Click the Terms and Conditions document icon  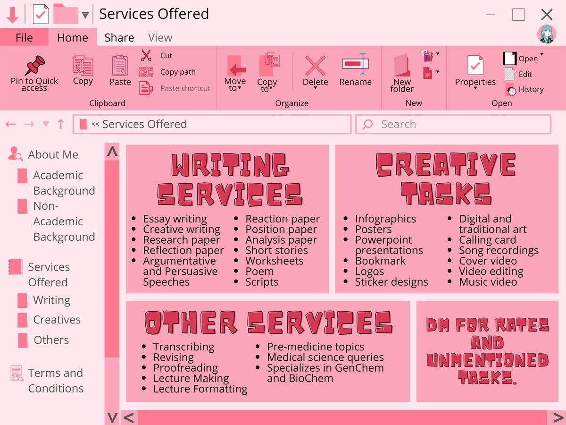pyautogui.click(x=17, y=373)
